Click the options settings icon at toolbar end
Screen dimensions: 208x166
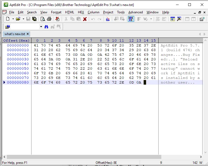[202, 19]
